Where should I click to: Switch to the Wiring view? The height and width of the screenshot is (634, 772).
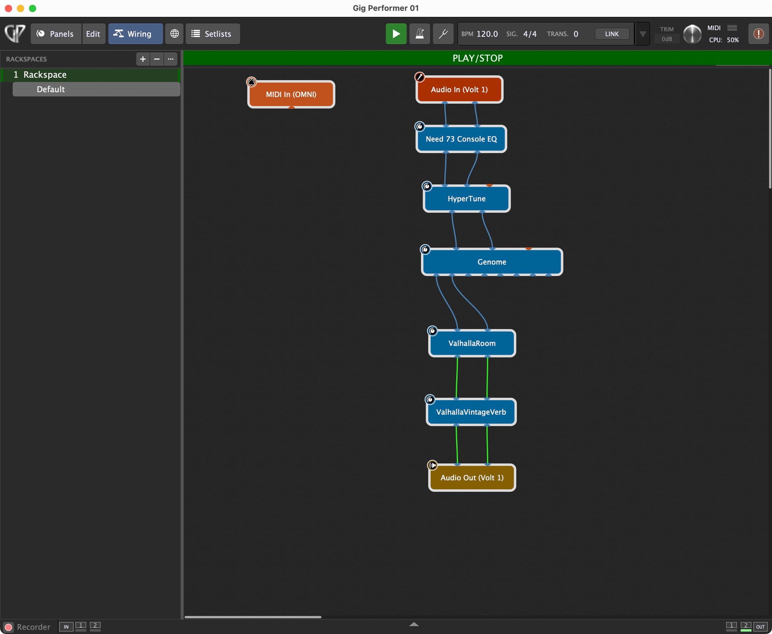136,34
